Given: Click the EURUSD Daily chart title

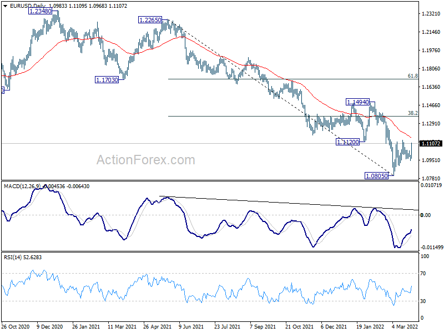Looking at the screenshot, I should (x=29, y=6).
